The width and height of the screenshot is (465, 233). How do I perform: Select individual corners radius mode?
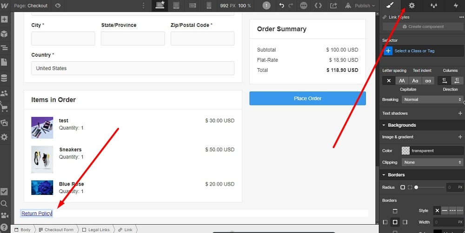click(410, 188)
